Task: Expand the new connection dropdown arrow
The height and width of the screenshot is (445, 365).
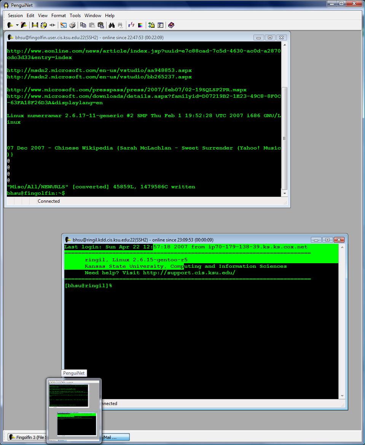Action: pyautogui.click(x=17, y=25)
